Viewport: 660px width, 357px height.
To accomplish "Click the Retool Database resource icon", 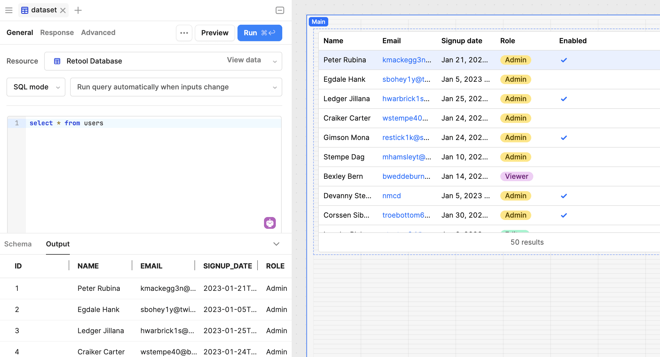I will click(57, 61).
